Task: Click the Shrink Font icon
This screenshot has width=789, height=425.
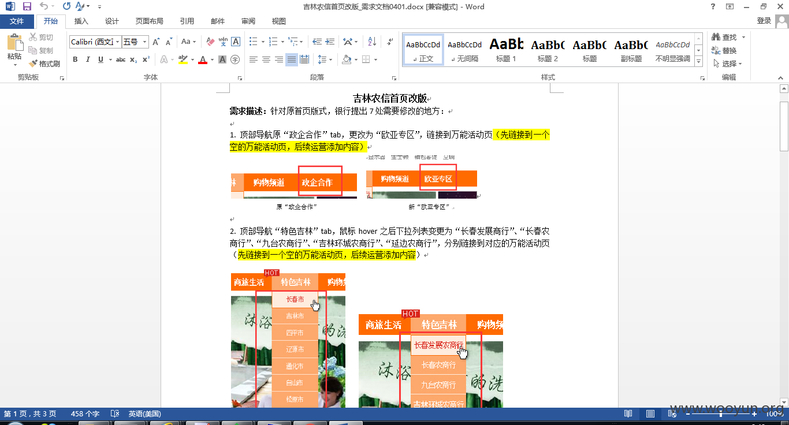Action: [x=169, y=42]
